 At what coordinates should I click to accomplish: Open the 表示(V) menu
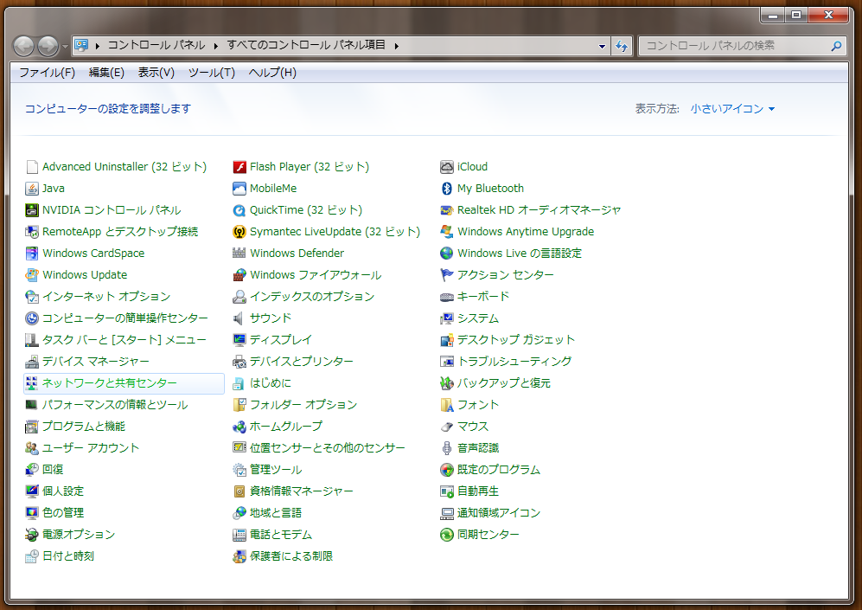156,73
